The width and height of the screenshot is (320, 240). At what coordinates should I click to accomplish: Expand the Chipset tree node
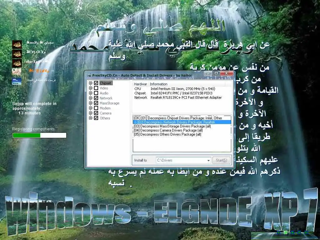(90, 83)
